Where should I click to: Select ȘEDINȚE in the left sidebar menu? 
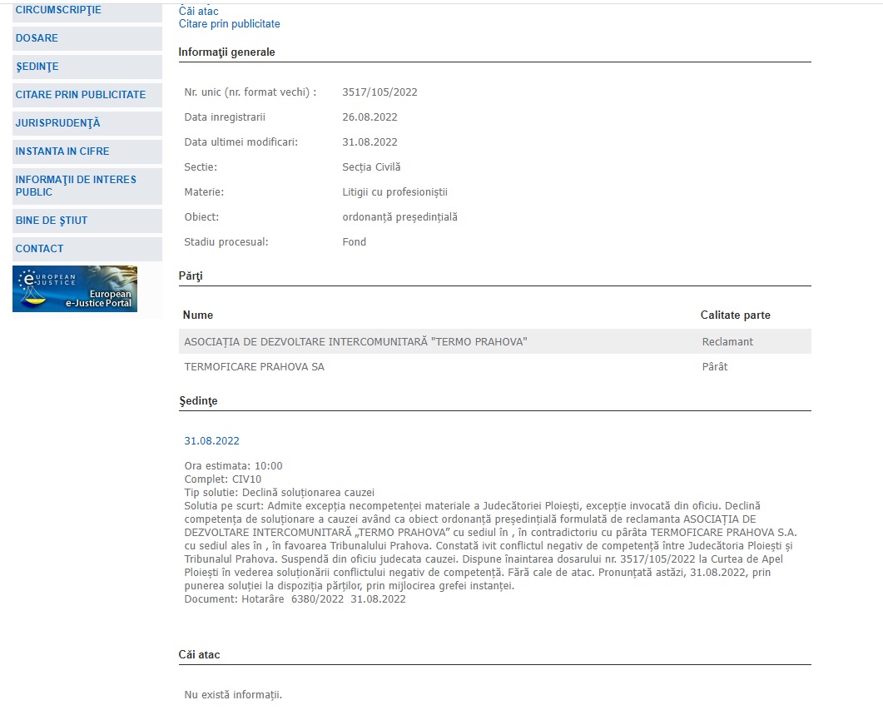click(37, 67)
